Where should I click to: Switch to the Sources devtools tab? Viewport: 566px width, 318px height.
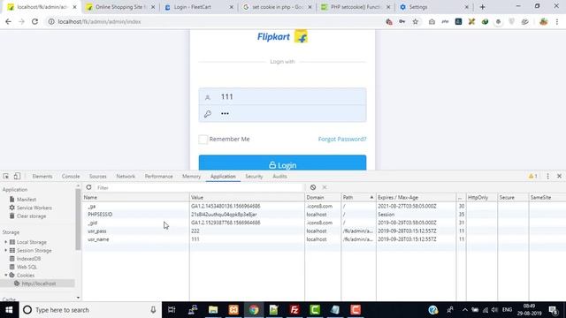tap(98, 177)
